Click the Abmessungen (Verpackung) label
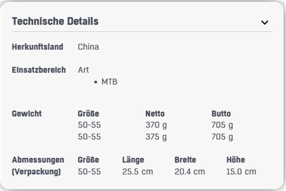Viewport: 286px width, 191px height. point(38,166)
